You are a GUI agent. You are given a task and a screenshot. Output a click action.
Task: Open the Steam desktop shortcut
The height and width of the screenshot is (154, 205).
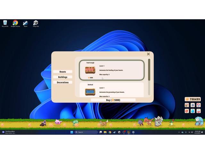[x=26, y=23]
